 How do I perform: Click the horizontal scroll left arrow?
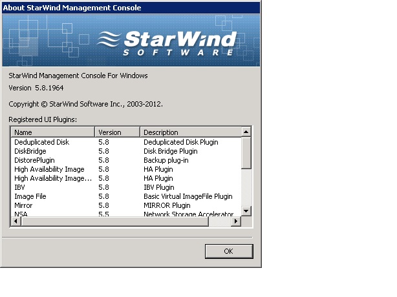(x=16, y=221)
